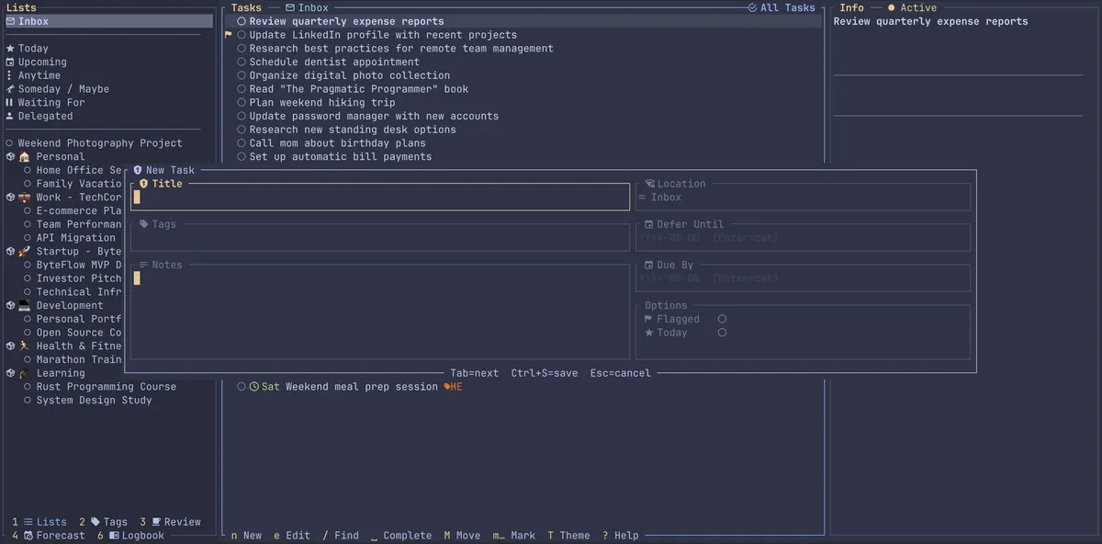
Task: Tick the circle for Call mom about birthday plans
Action: [242, 143]
